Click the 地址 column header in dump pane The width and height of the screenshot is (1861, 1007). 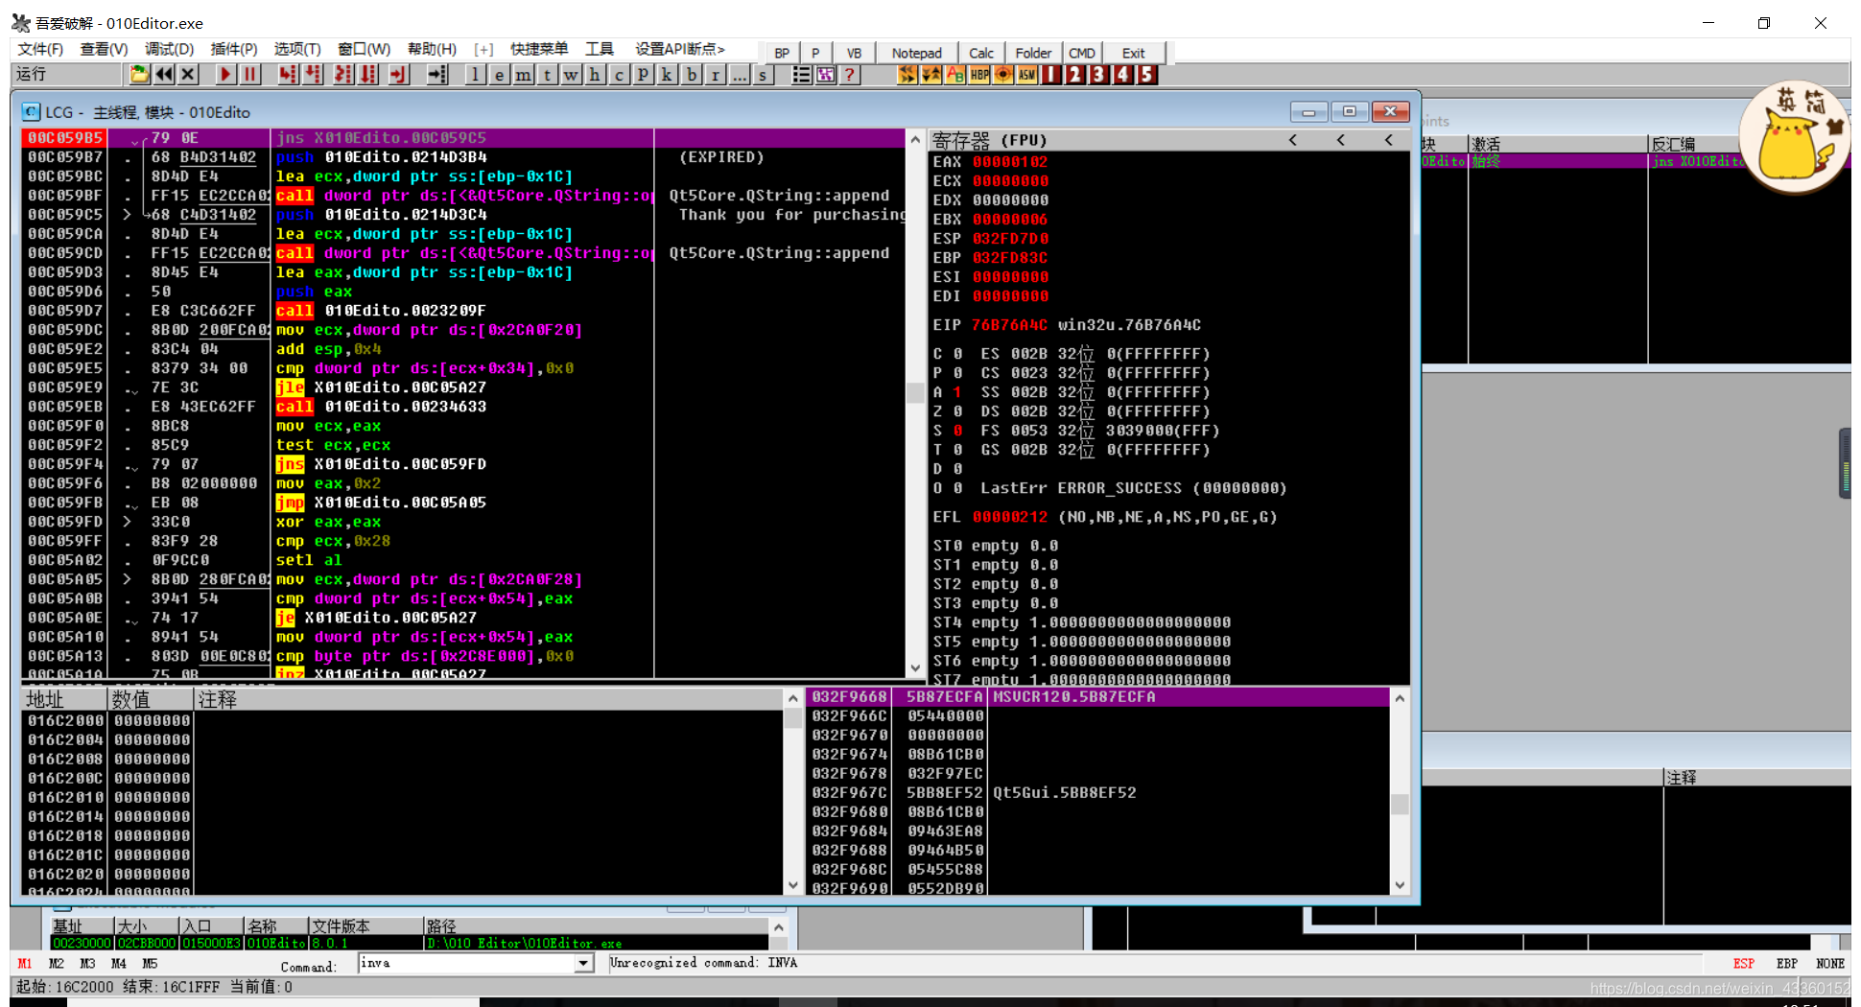(65, 700)
